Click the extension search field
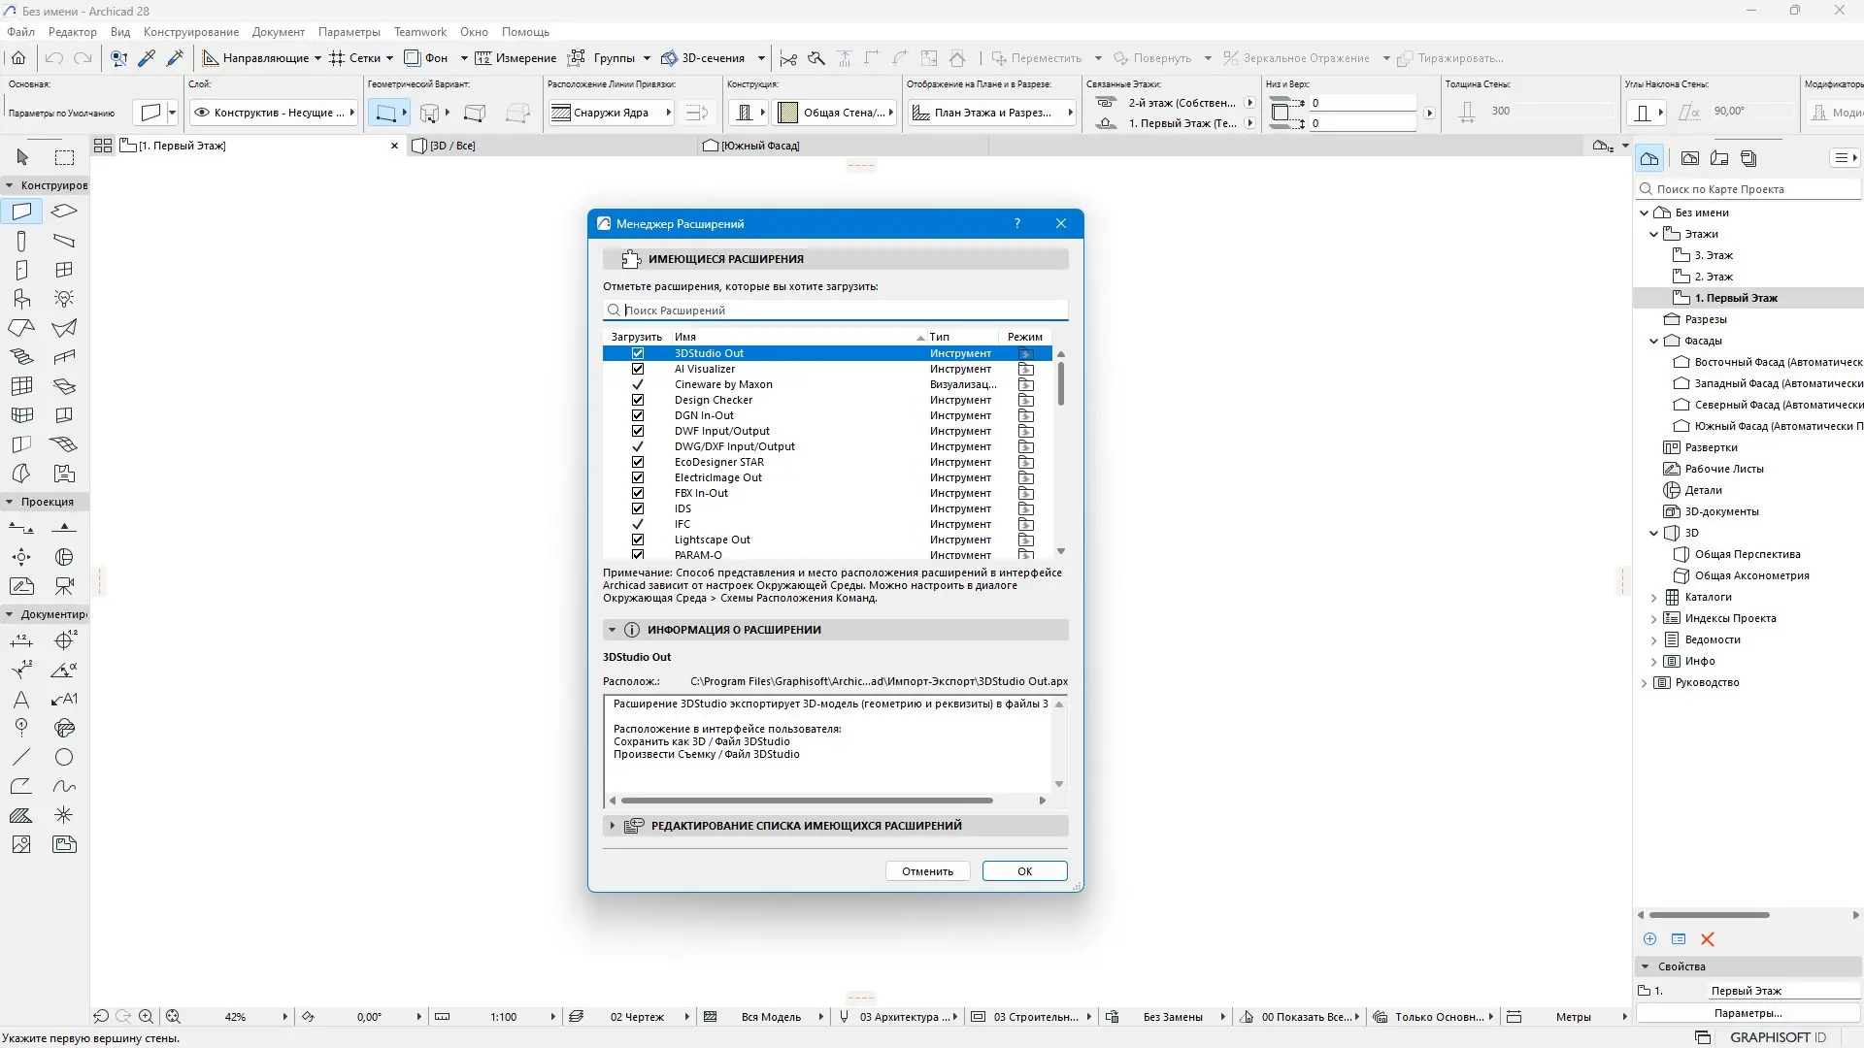Screen dimensions: 1864x1048 coord(835,311)
